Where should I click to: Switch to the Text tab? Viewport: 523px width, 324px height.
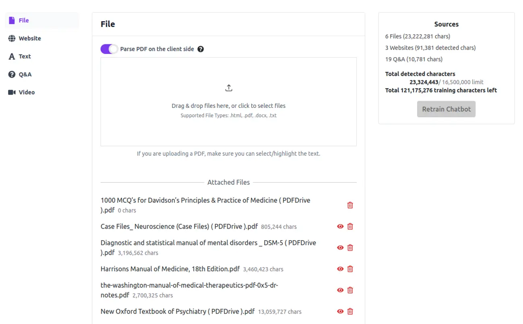tap(25, 56)
